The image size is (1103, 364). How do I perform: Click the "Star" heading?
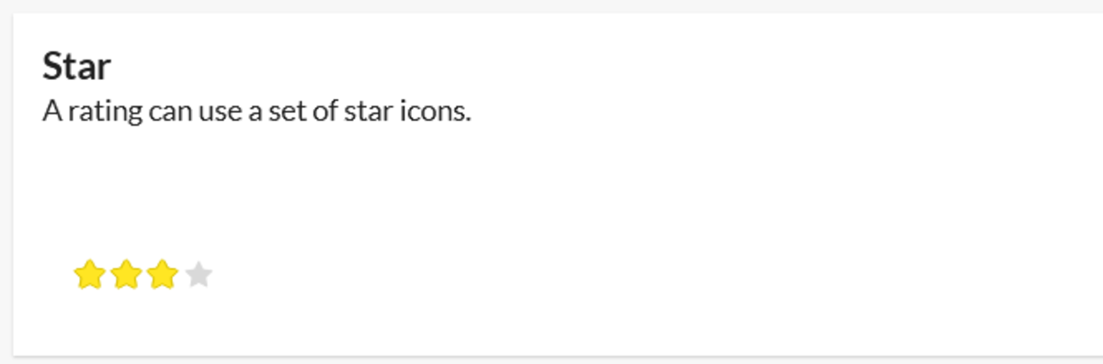pyautogui.click(x=76, y=67)
